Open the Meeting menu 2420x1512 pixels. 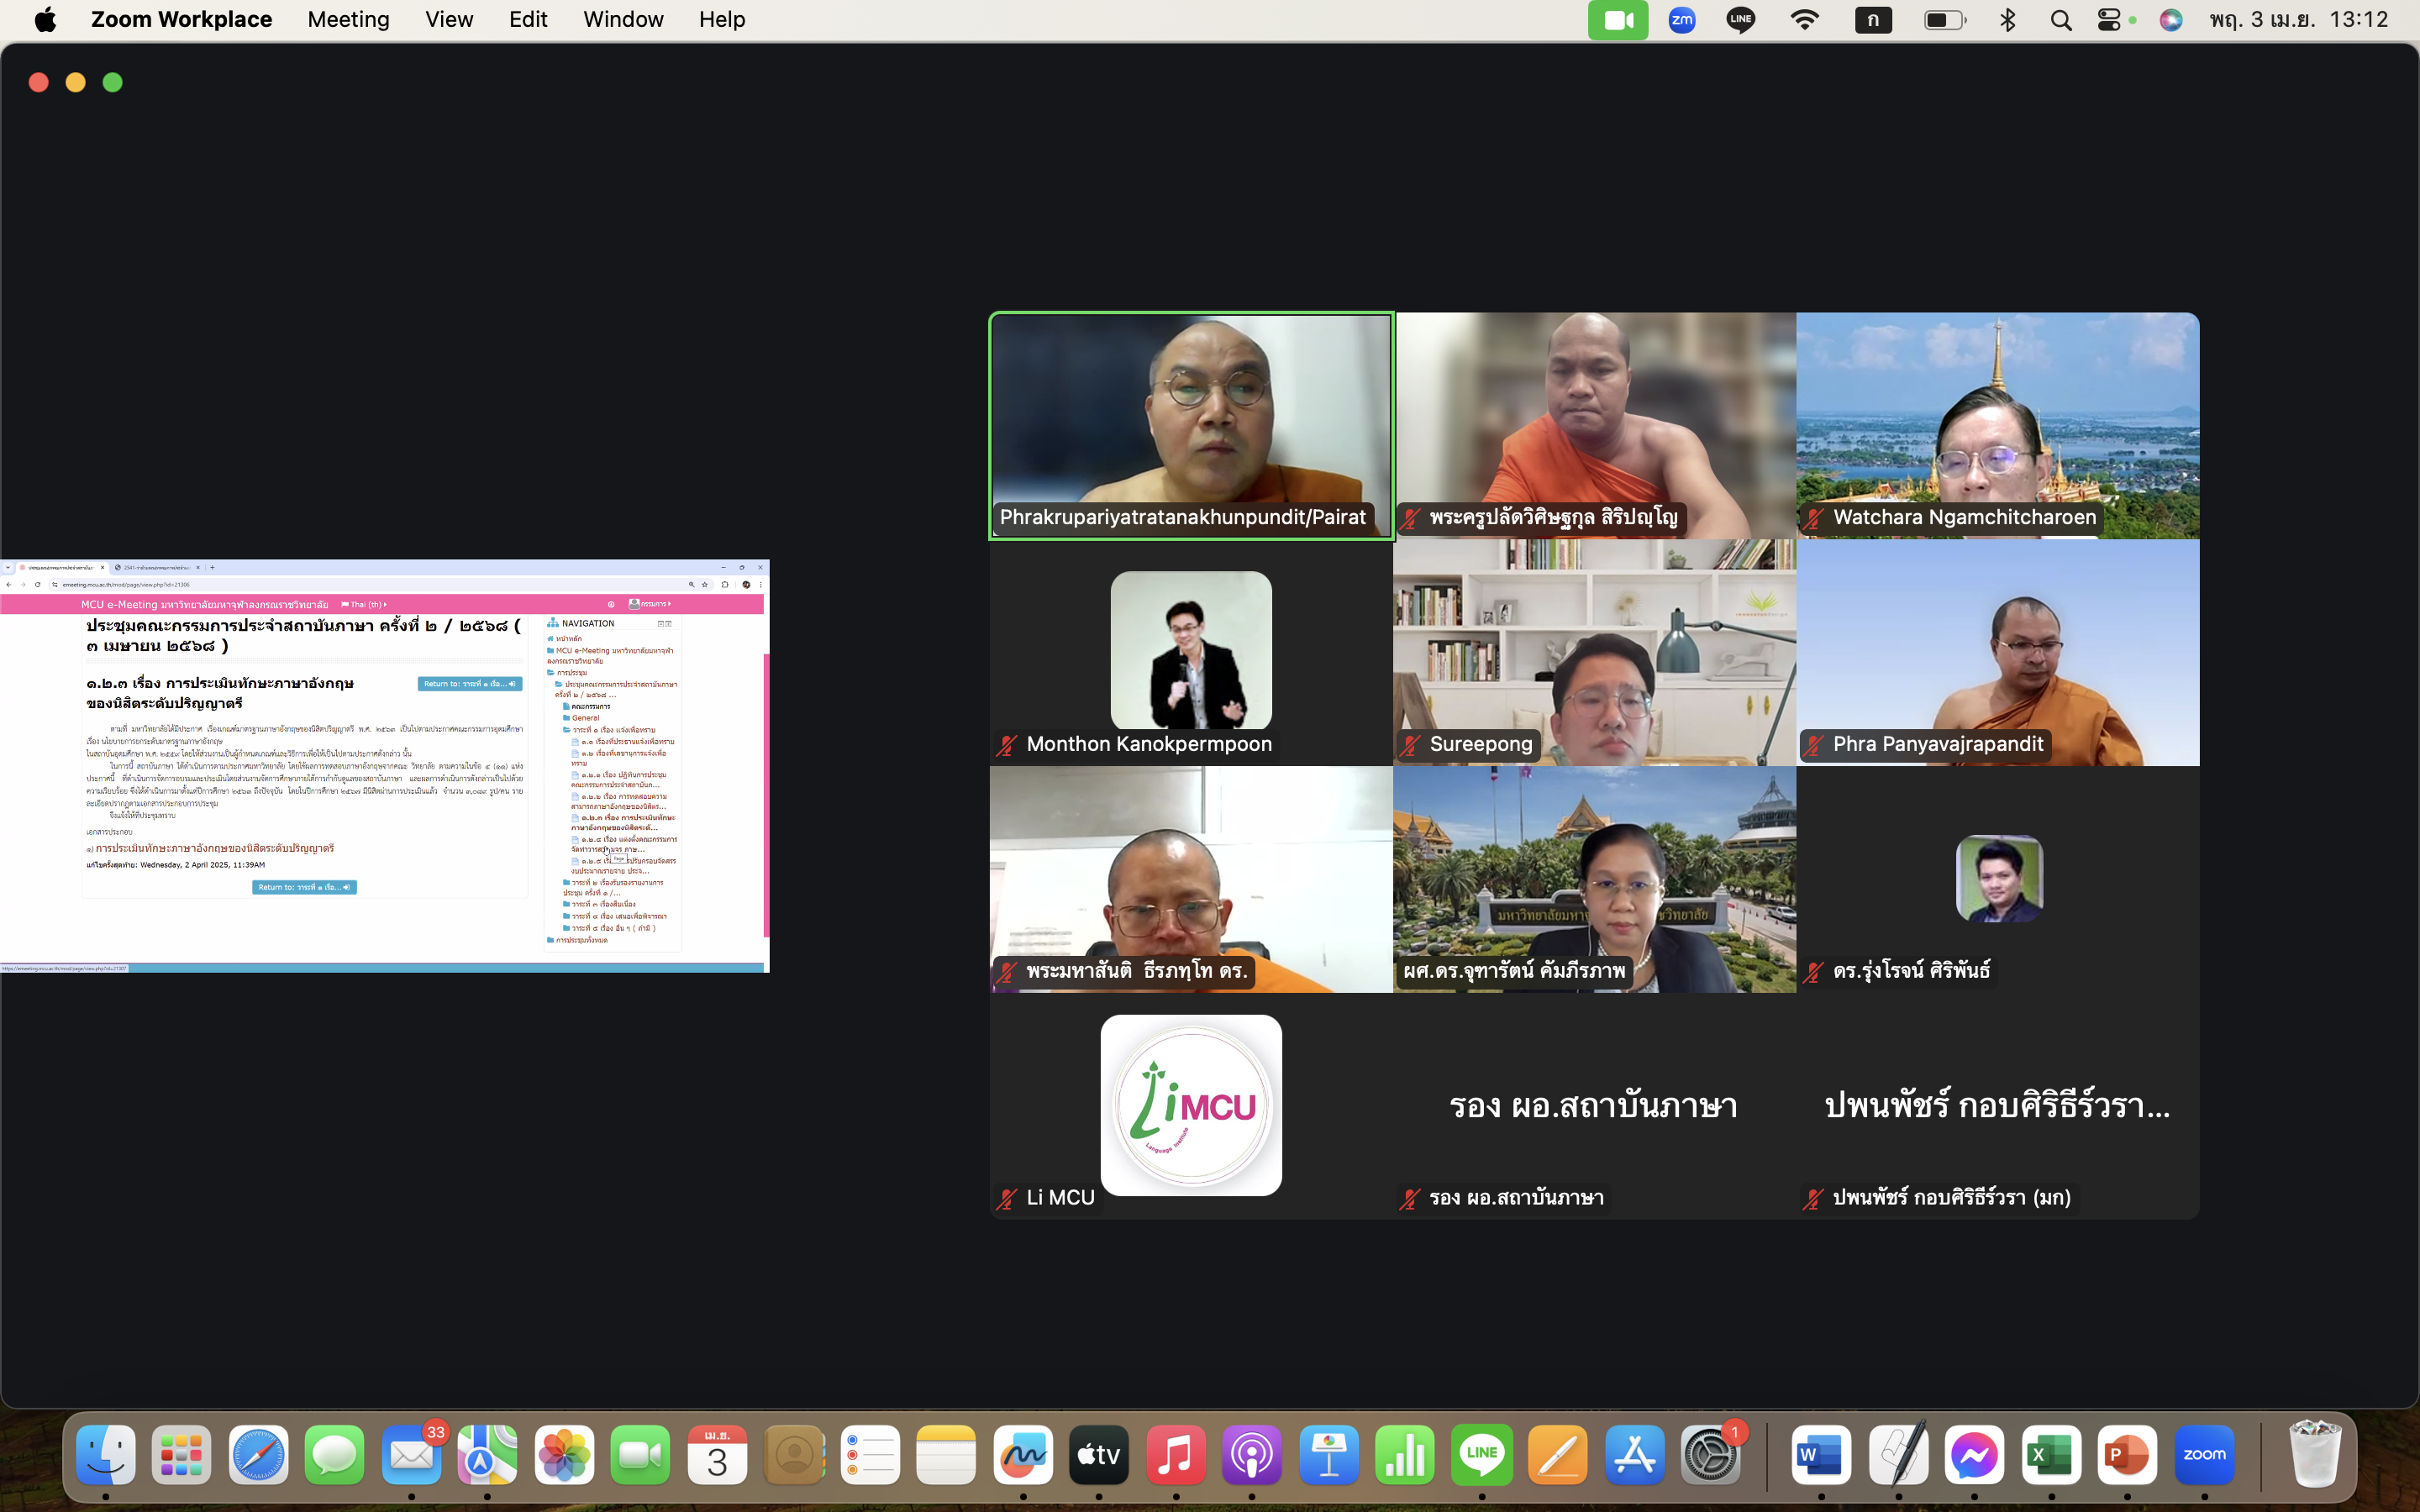(348, 20)
